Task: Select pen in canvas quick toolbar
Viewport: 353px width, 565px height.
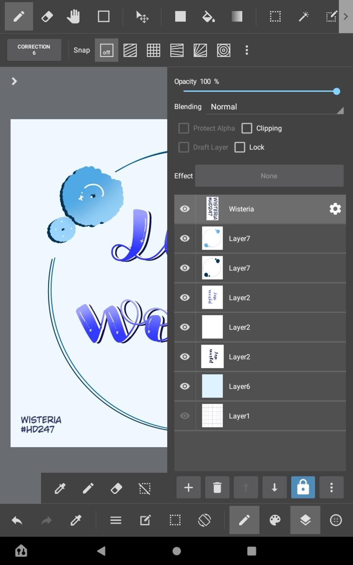Action: point(88,488)
